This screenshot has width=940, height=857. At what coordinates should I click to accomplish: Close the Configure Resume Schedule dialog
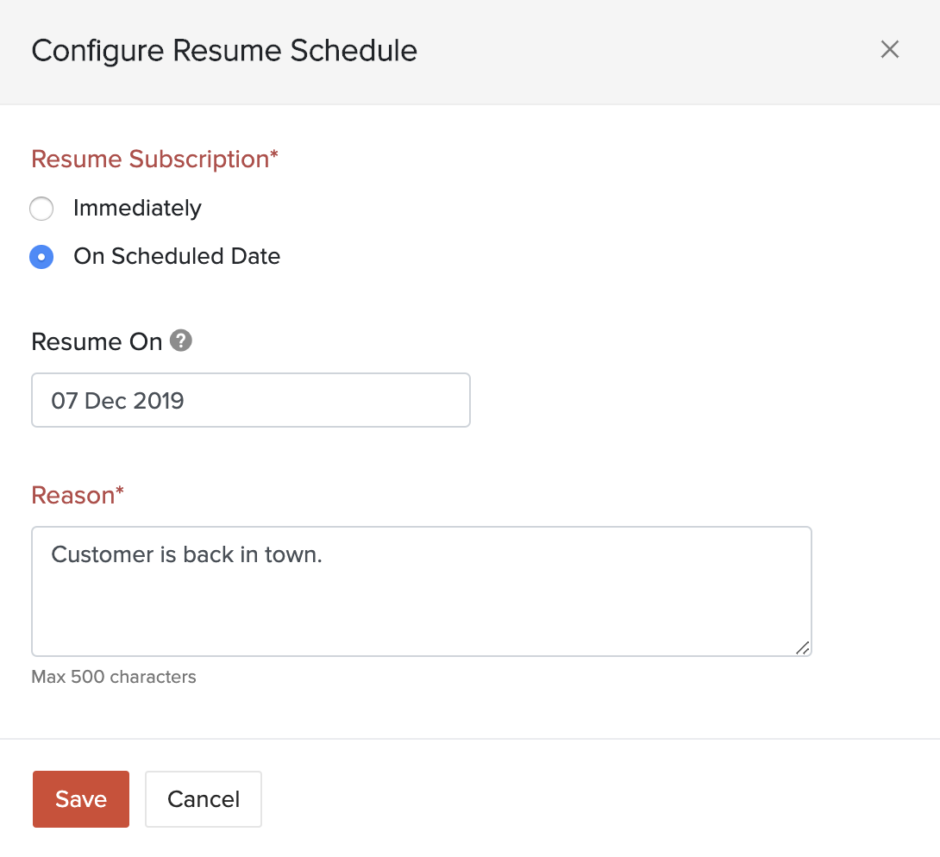(890, 49)
